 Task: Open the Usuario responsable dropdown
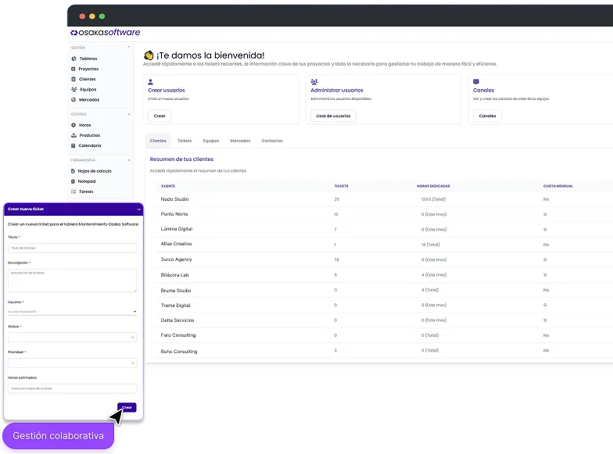[72, 311]
